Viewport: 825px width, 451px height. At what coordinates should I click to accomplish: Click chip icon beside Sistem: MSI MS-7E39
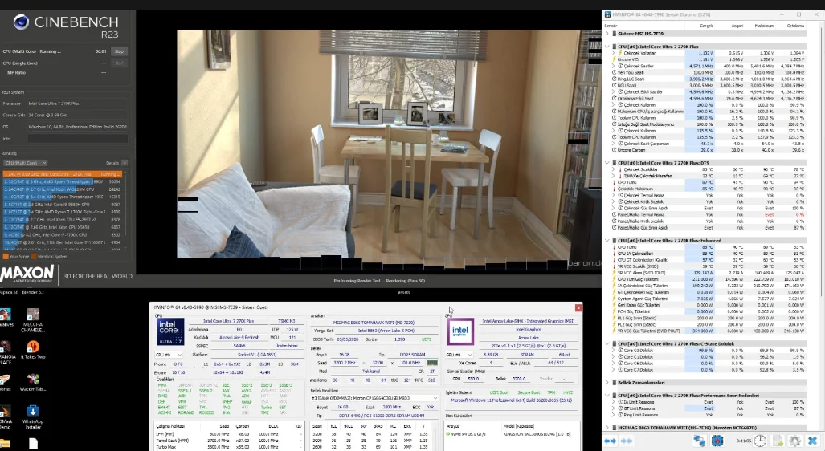point(614,34)
